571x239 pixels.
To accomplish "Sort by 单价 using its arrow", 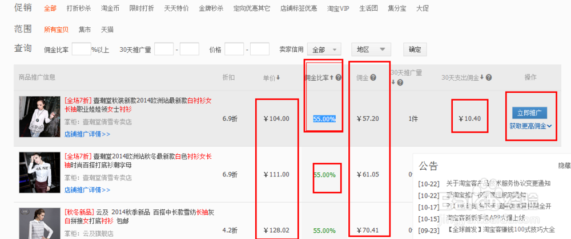I will coord(278,77).
